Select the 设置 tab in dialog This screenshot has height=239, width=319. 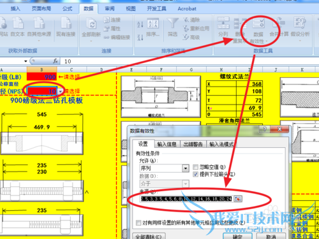click(x=143, y=144)
